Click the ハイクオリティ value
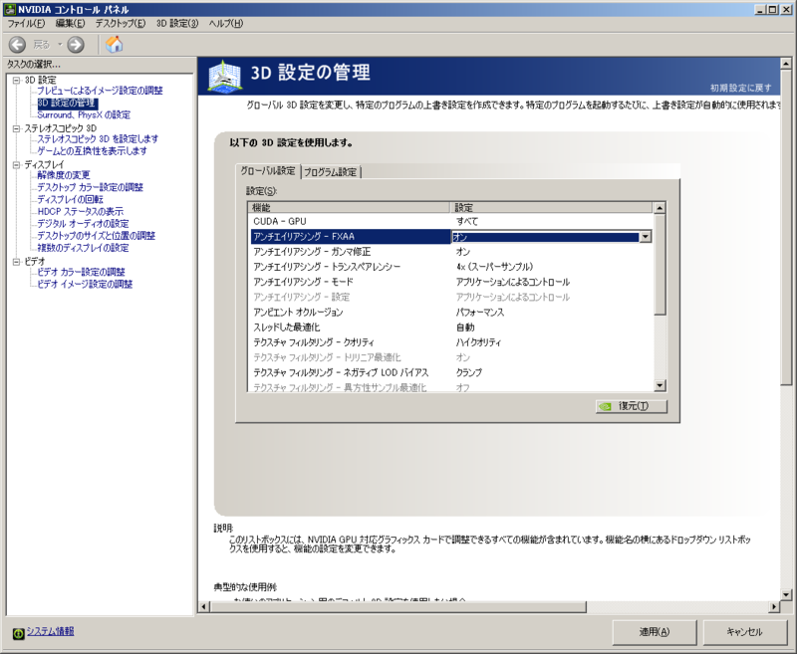The height and width of the screenshot is (654, 797). point(478,342)
